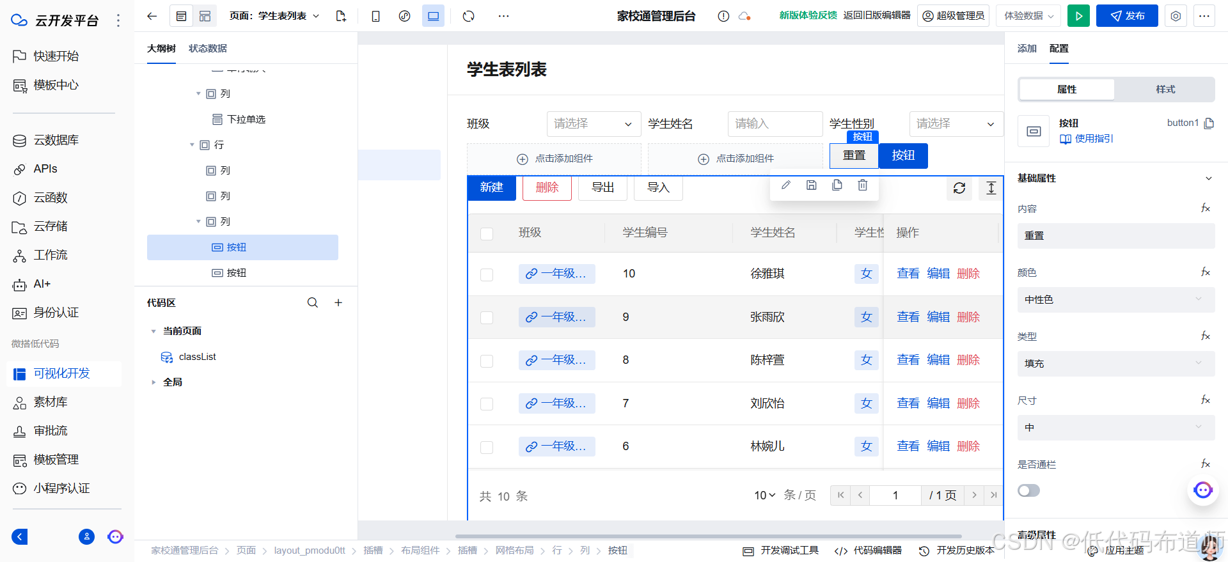The height and width of the screenshot is (562, 1228).
Task: Switch to the 状态数据 tab
Action: click(208, 49)
